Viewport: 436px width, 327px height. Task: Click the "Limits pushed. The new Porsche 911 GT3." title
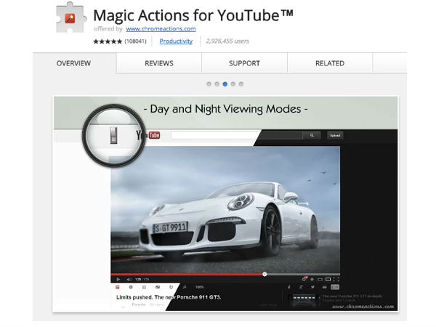pyautogui.click(x=169, y=297)
